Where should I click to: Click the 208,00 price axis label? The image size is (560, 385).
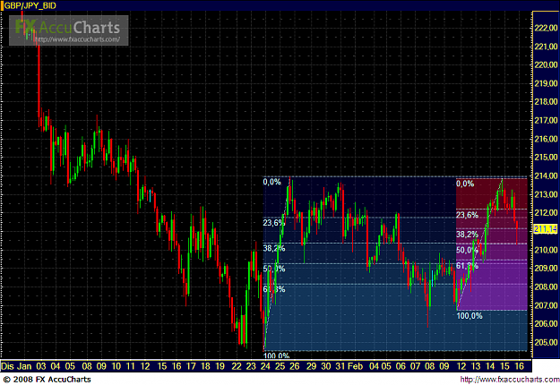[546, 287]
